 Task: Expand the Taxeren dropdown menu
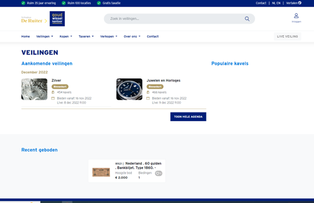86,36
